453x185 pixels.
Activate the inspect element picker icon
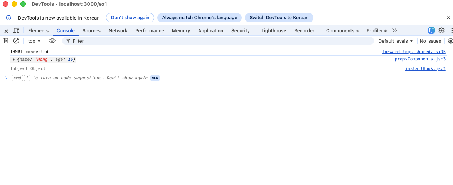point(6,31)
